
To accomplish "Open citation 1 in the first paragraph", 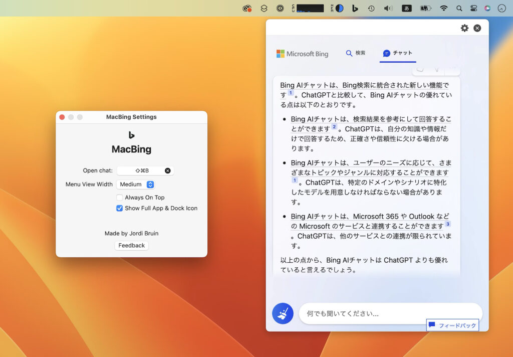I will click(x=291, y=93).
